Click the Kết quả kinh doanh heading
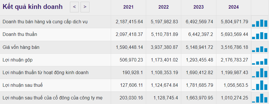Viewport: 269px width, 104px height. pos(33,7)
